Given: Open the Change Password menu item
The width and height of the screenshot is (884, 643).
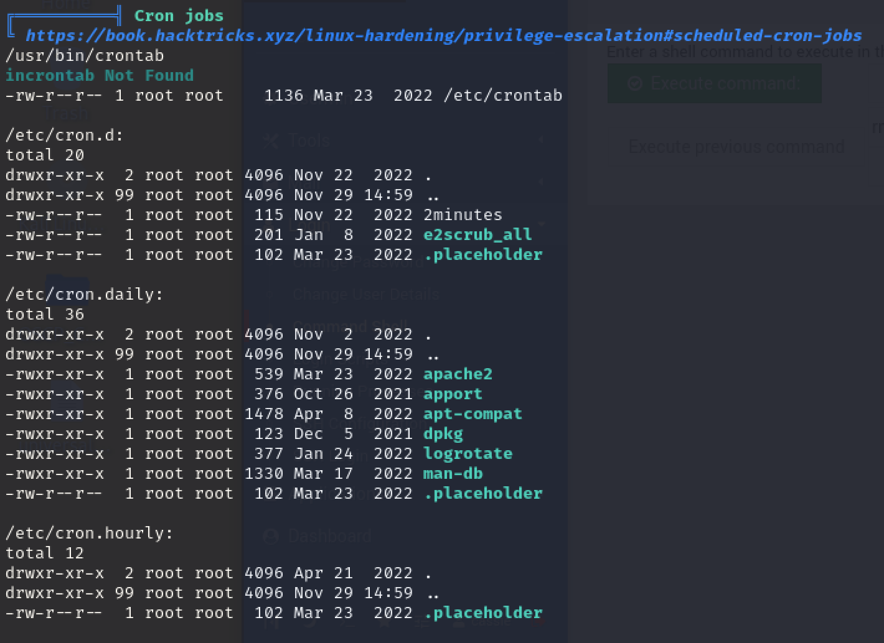Looking at the screenshot, I should (357, 262).
